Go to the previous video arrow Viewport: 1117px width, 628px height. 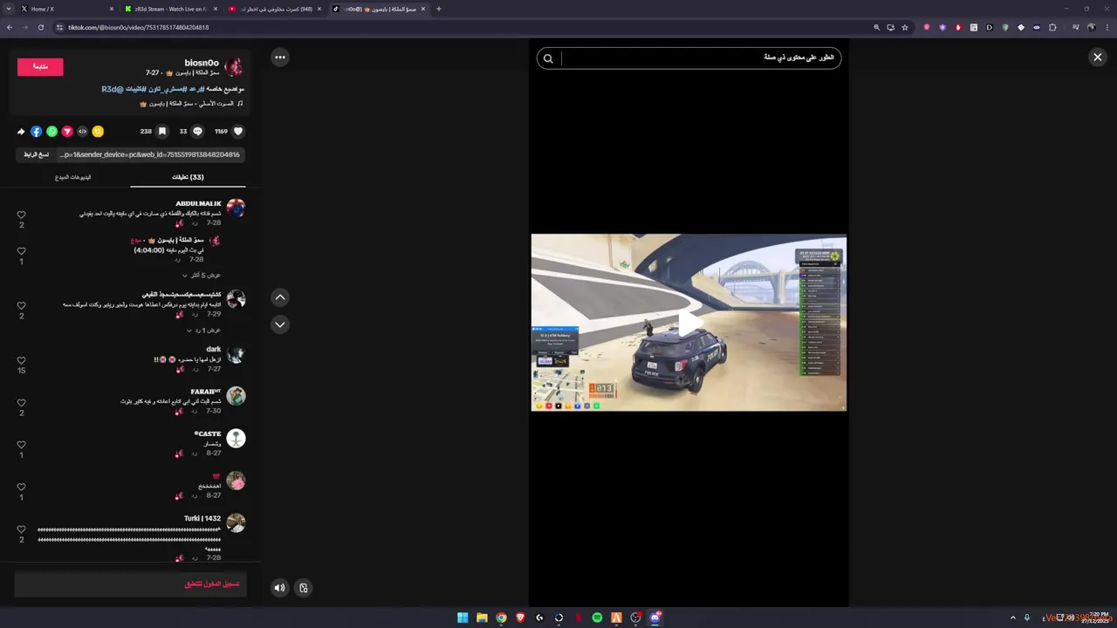pos(280,297)
